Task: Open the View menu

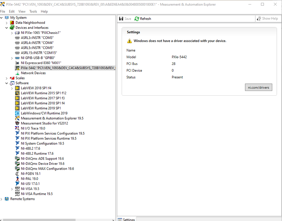Action: [22, 12]
